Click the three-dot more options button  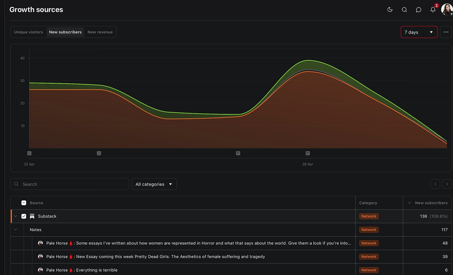point(446,32)
